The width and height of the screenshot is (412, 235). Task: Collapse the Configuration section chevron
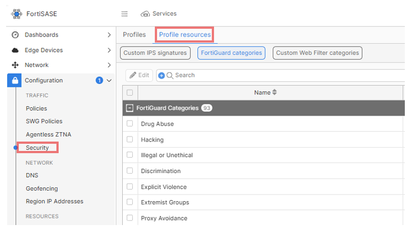109,81
